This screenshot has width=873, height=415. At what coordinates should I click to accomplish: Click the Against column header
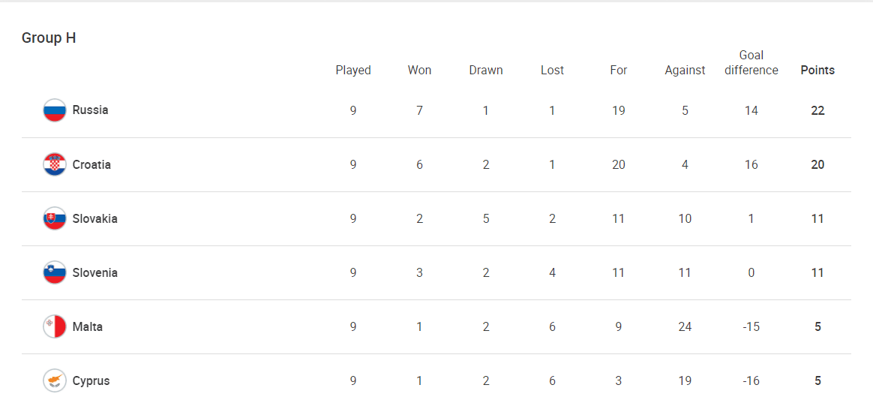[685, 71]
